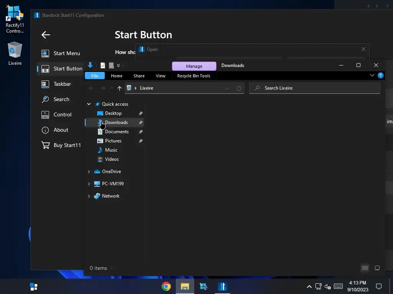The width and height of the screenshot is (393, 294).
Task: Open Taskbar settings in Start11
Action: point(61,84)
